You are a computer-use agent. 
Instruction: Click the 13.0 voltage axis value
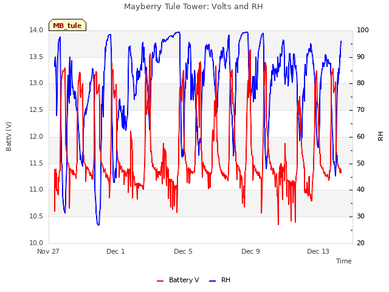click(36, 83)
